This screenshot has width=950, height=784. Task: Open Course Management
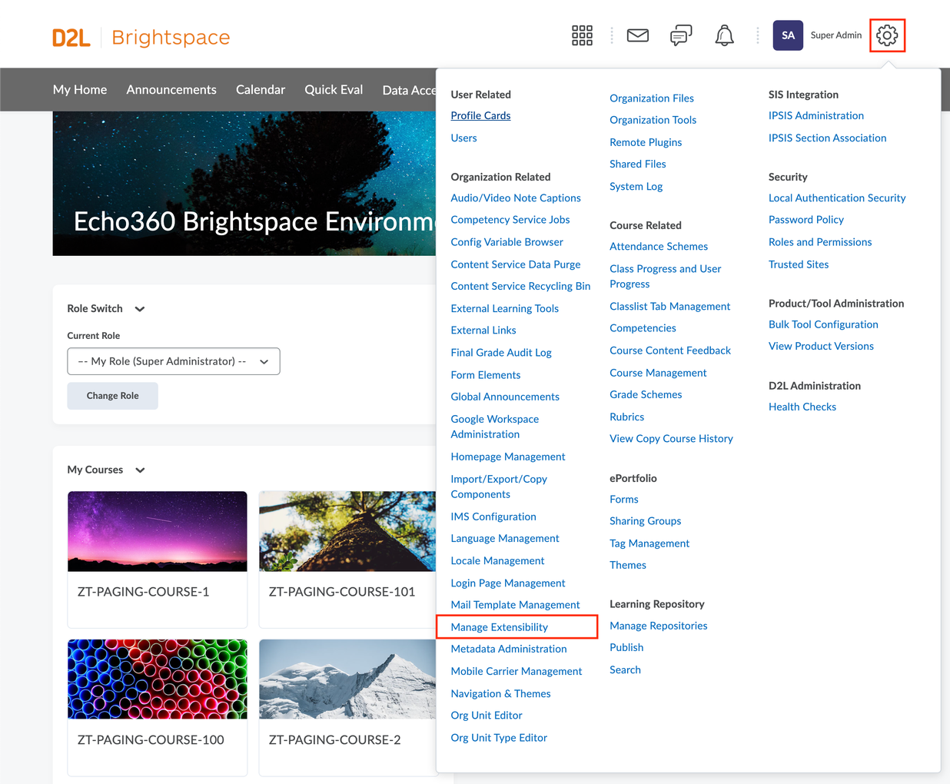tap(658, 373)
